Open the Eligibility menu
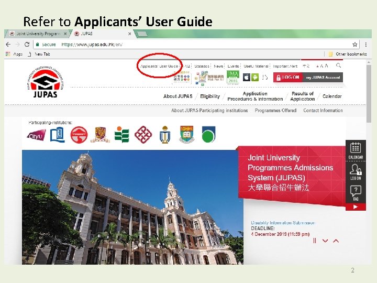The height and width of the screenshot is (283, 377). point(210,96)
